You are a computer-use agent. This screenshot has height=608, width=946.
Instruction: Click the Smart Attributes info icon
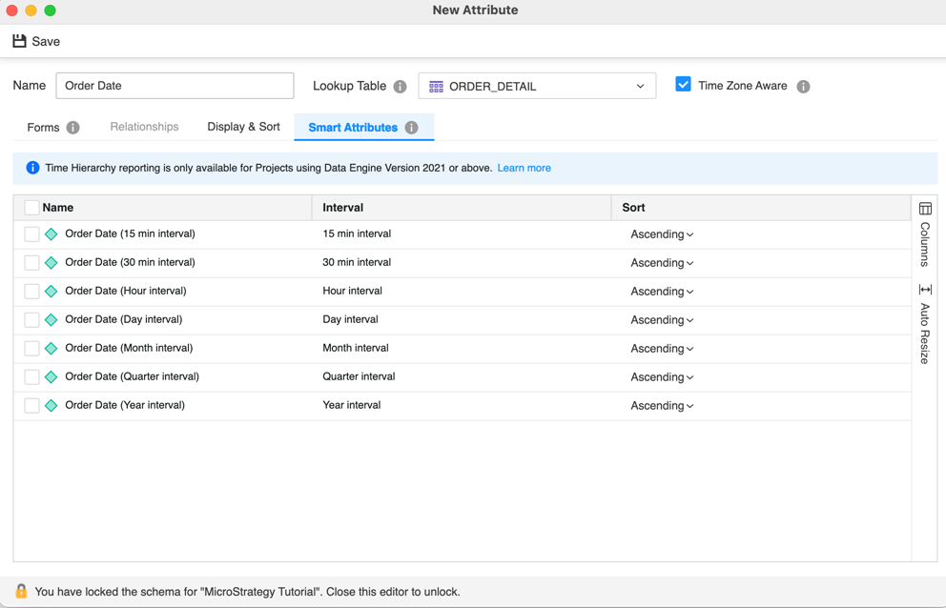point(411,128)
